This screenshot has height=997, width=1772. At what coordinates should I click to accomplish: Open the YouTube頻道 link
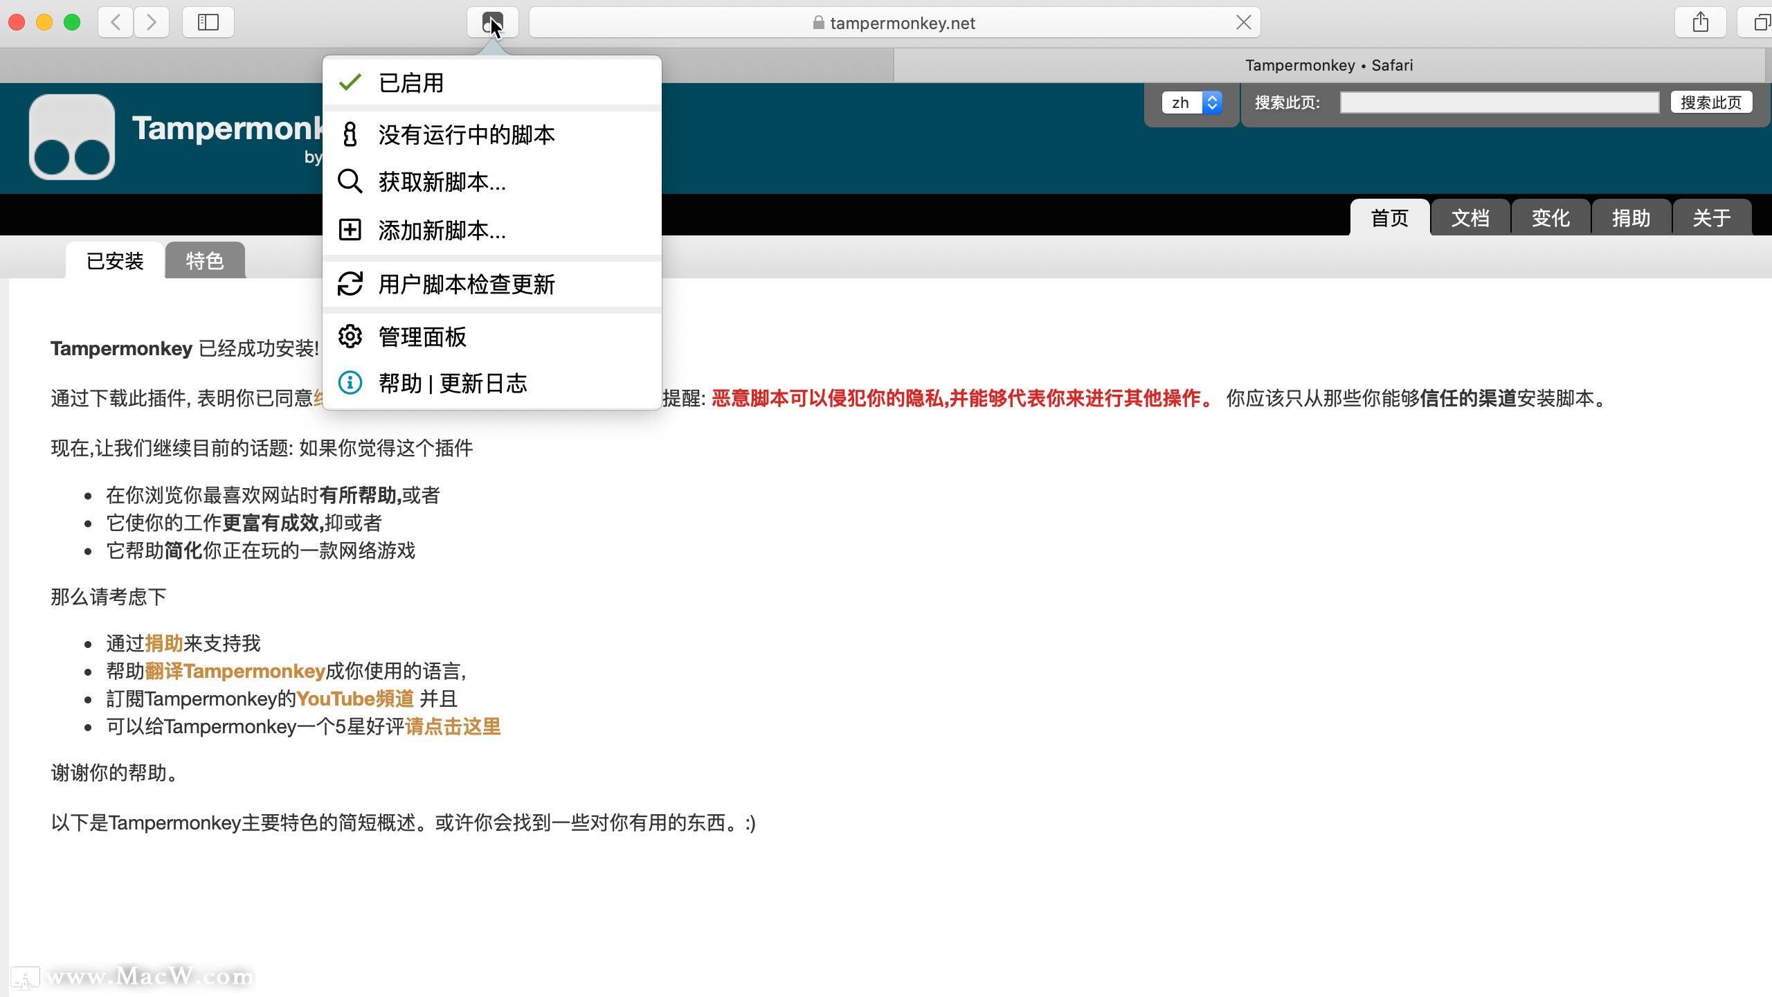tap(355, 699)
